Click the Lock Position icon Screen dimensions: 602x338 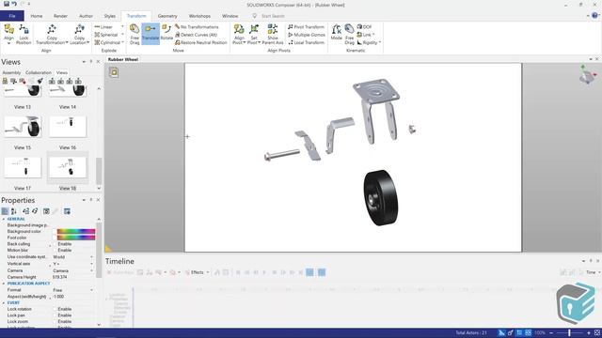(x=24, y=34)
